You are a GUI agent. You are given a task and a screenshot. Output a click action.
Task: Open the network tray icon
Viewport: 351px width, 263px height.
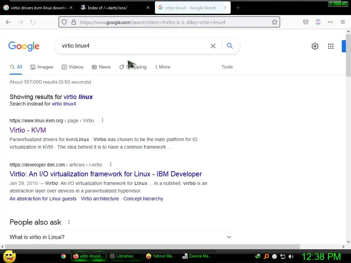tap(283, 256)
